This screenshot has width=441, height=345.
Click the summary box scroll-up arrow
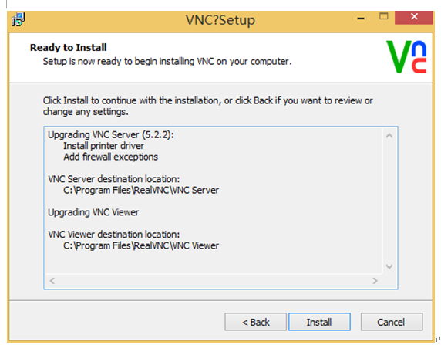pos(389,136)
